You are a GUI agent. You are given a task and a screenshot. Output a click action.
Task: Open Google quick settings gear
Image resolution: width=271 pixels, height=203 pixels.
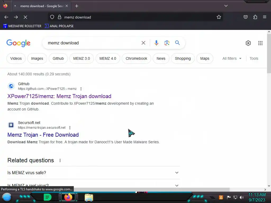pos(248,43)
